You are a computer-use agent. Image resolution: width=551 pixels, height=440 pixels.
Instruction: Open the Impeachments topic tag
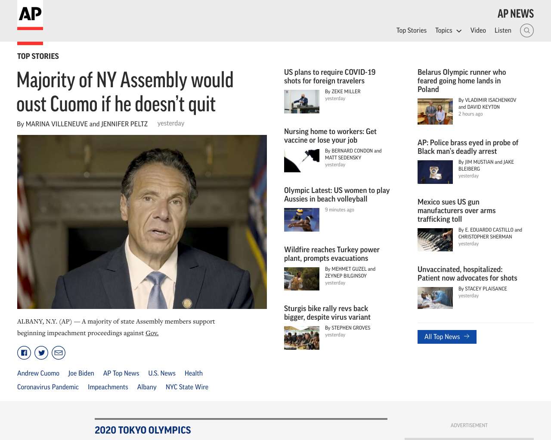[108, 387]
